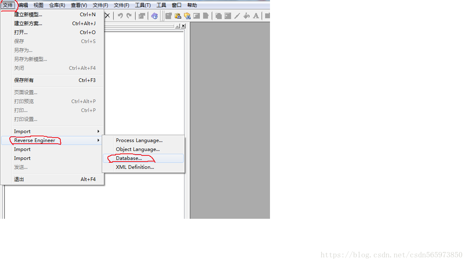Open the 编辑 menu
This screenshot has width=467, height=263.
(23, 5)
